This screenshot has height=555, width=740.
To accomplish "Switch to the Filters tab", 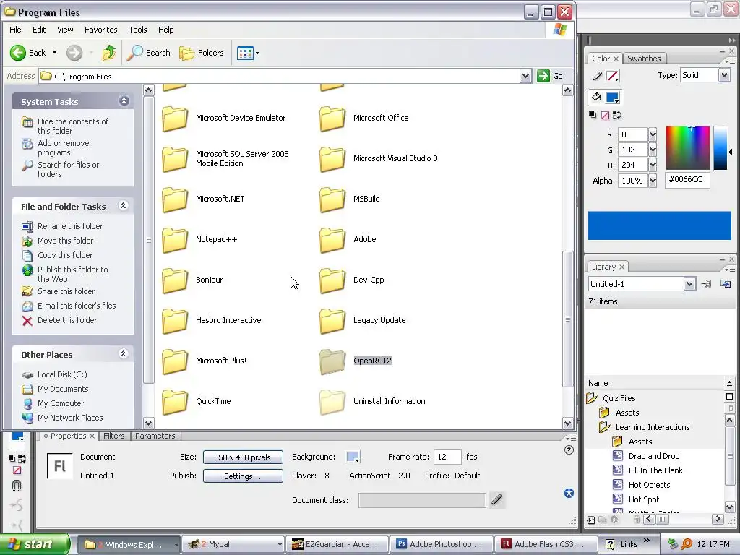I will [x=113, y=436].
